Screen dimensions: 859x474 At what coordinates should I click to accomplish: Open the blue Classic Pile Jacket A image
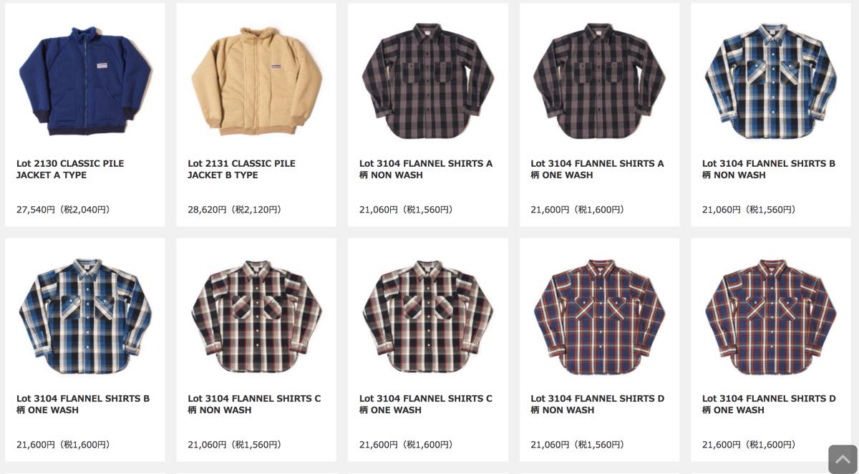click(x=85, y=82)
